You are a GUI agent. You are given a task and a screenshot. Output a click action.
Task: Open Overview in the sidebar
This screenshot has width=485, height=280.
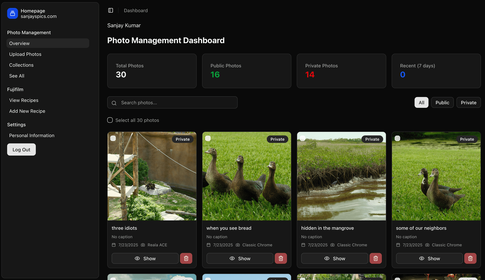[48, 43]
